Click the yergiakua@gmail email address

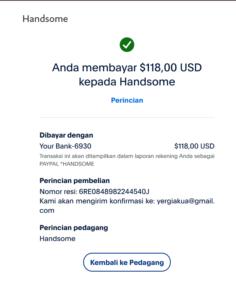(x=186, y=201)
